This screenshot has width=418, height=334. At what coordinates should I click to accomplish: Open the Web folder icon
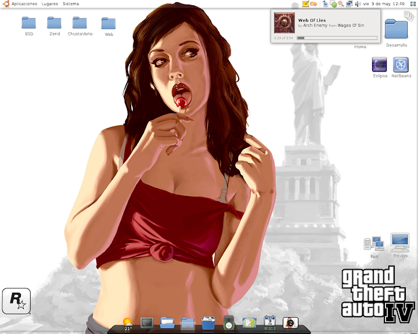(109, 23)
